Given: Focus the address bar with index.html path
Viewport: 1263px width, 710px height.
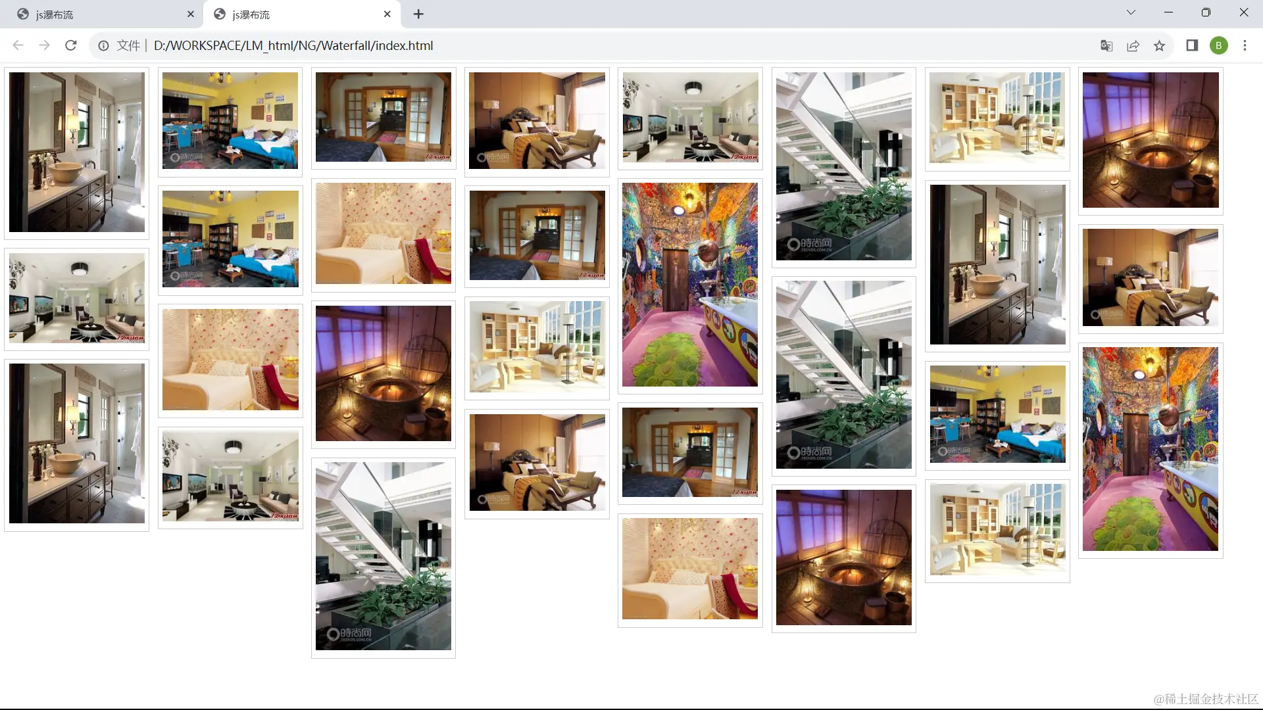Looking at the screenshot, I should click(x=293, y=45).
